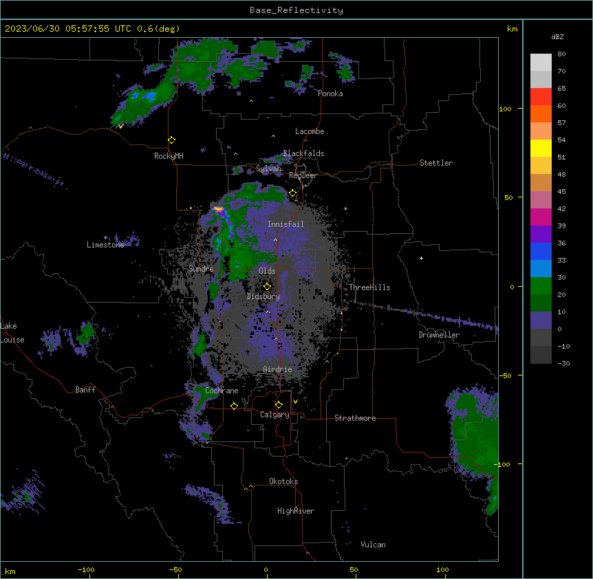
Task: Click the Didsbury town label
Action: click(x=263, y=296)
